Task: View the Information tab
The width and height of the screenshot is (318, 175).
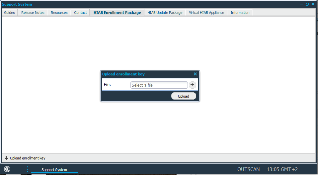Action: tap(240, 13)
